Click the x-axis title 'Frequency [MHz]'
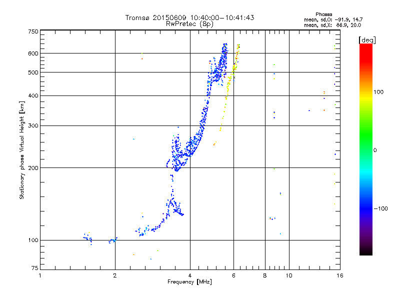 point(189,282)
